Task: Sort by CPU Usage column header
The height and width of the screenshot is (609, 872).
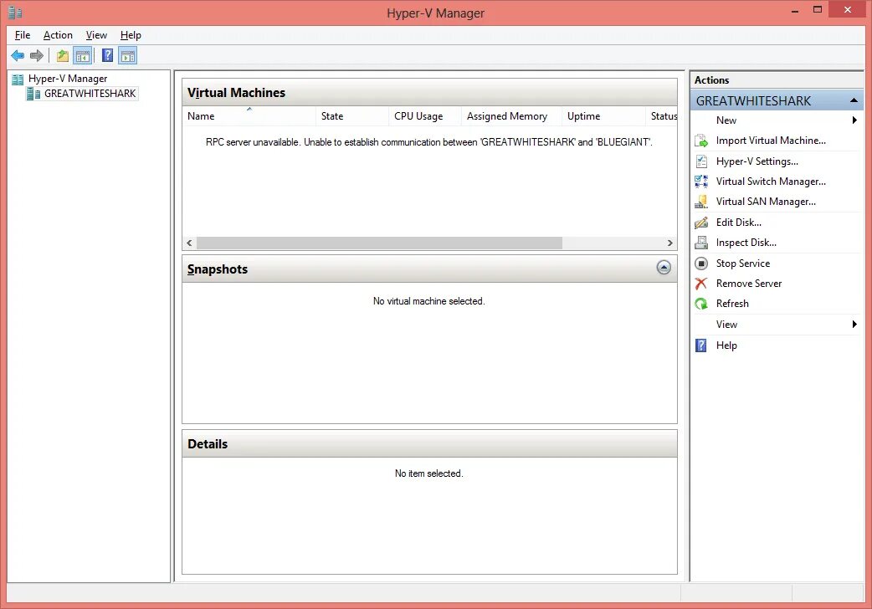Action: click(x=425, y=116)
